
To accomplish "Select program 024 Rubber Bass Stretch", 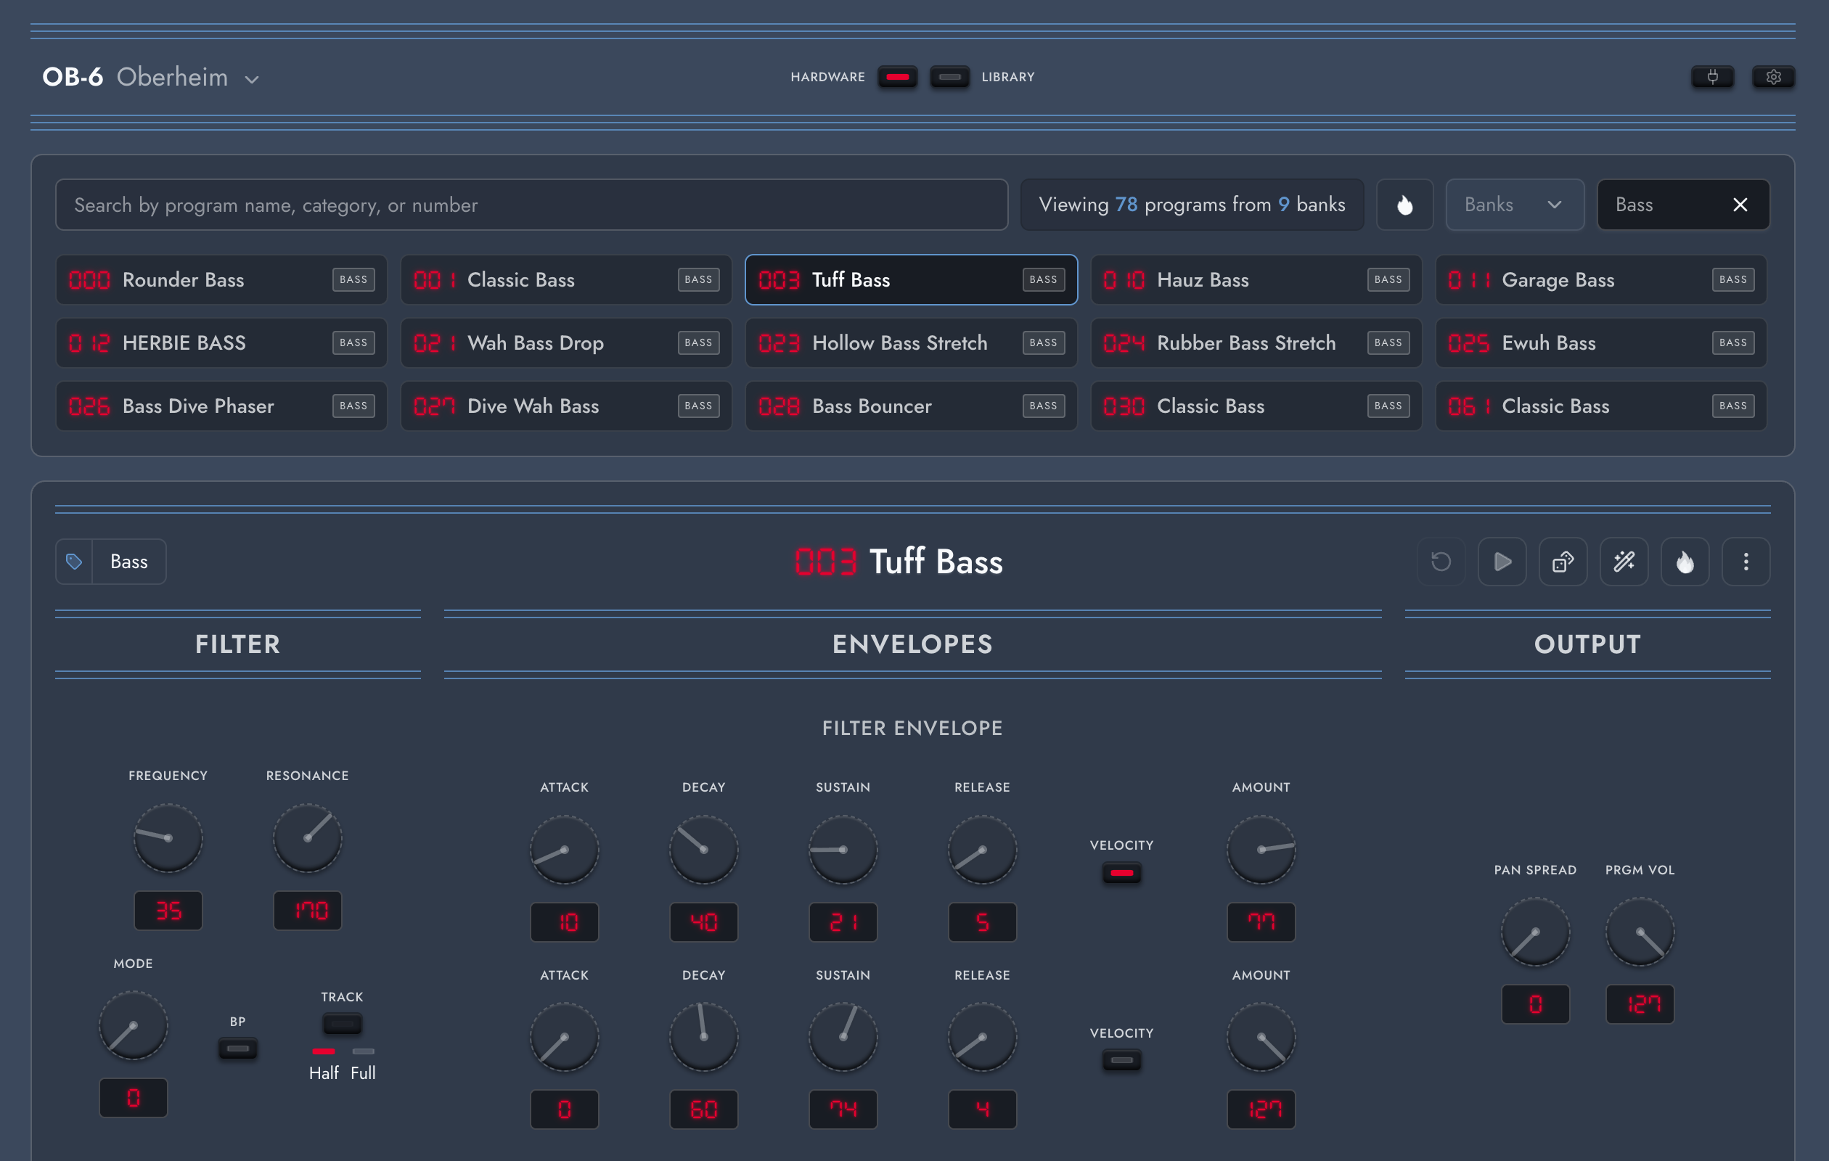I will click(1256, 342).
